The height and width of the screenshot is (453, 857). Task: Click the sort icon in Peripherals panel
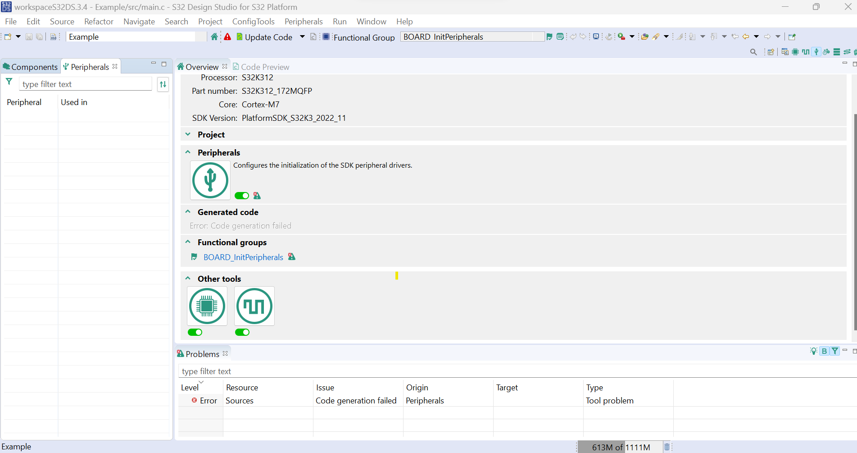[163, 84]
